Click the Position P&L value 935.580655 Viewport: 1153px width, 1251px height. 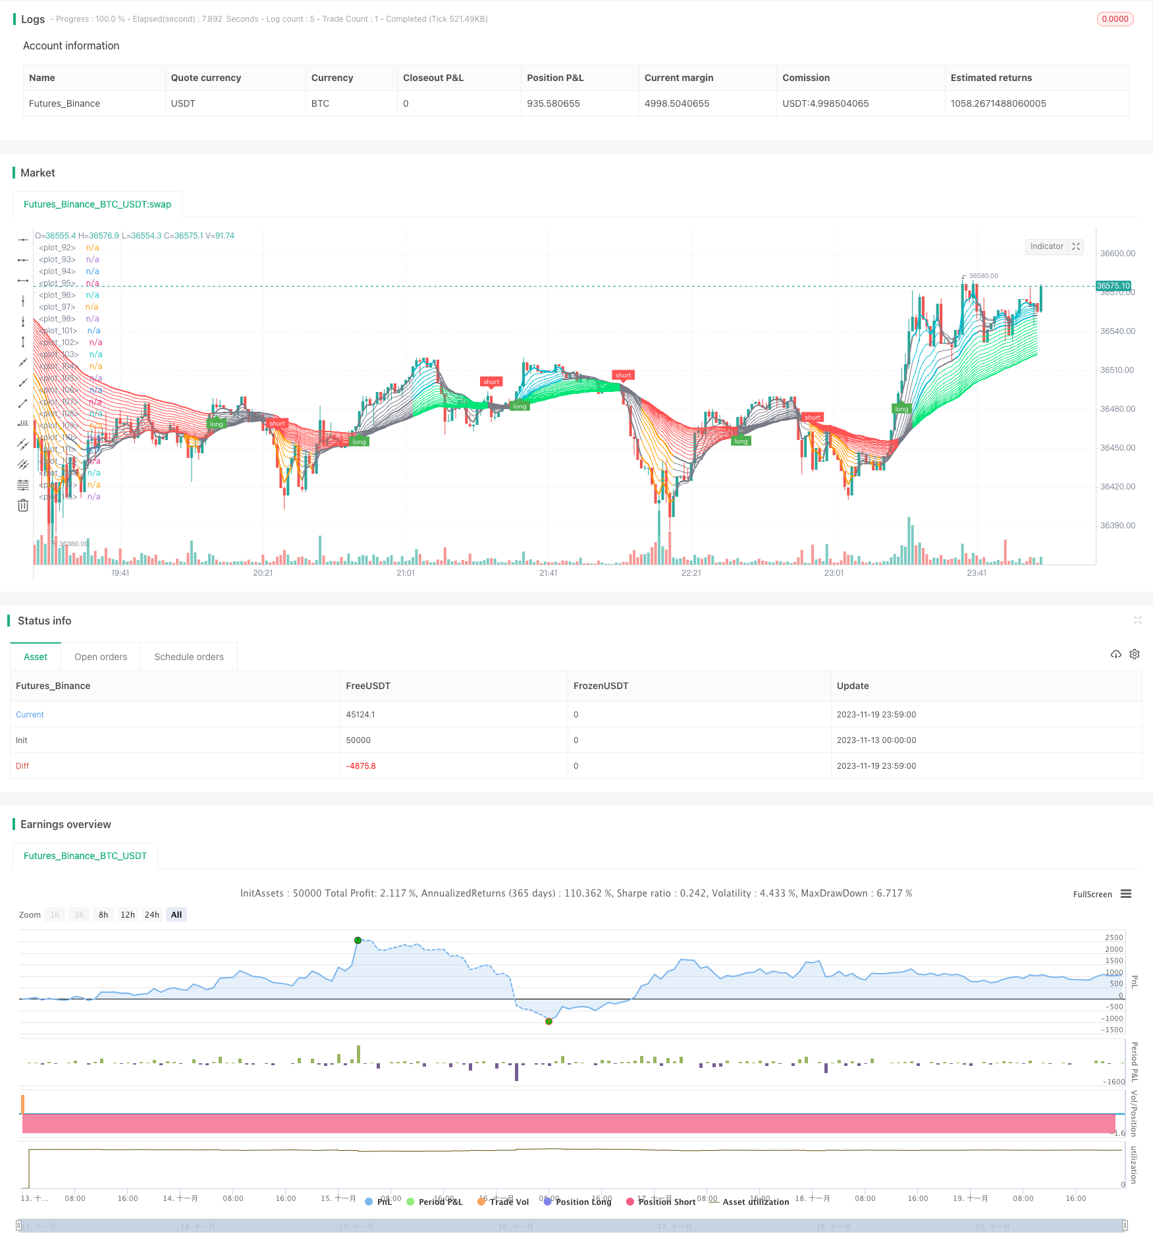click(553, 103)
